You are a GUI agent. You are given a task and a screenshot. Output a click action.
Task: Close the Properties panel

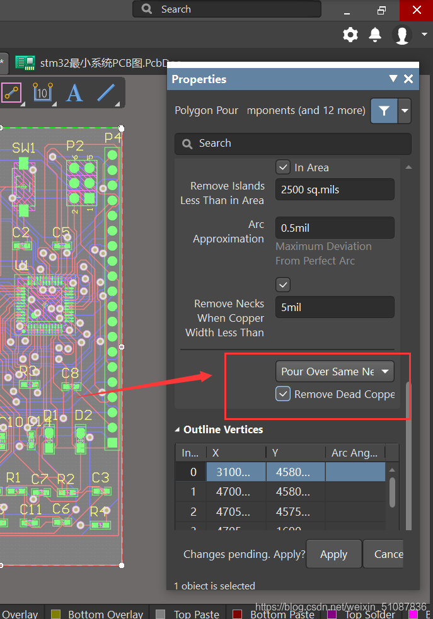pos(408,79)
